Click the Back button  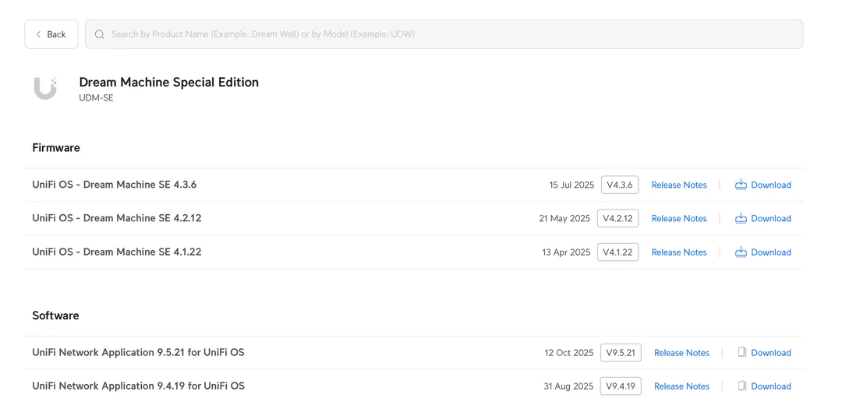coord(51,34)
